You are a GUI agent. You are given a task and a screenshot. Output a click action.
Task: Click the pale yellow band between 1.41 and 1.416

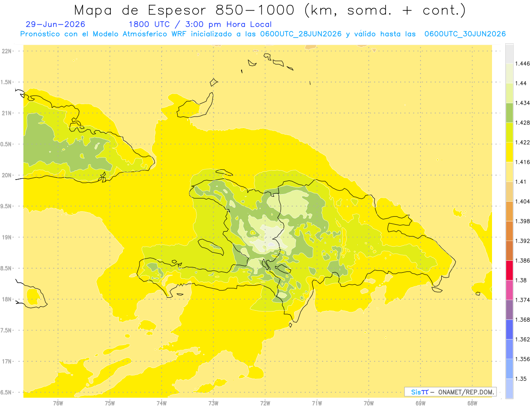[x=509, y=172]
